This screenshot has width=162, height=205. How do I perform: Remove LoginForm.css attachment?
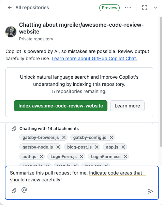pyautogui.click(x=126, y=157)
